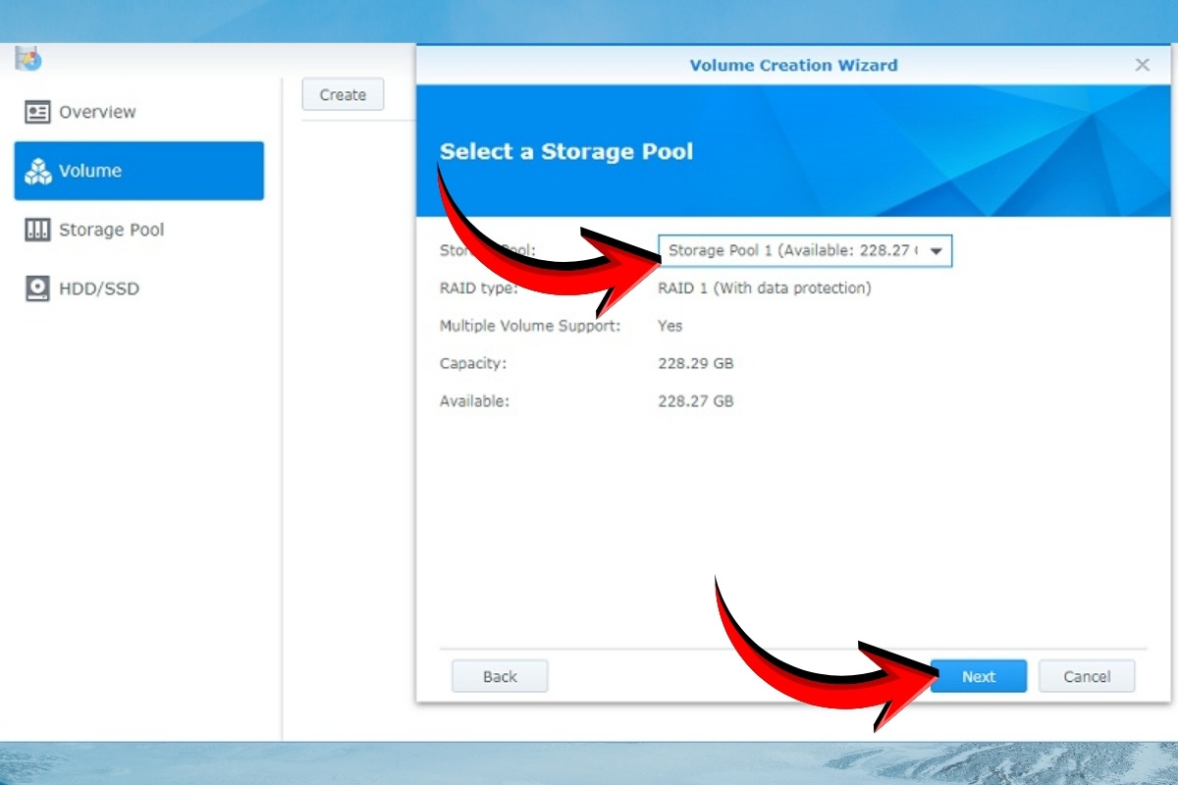Click the Volume Creation Wizard title
This screenshot has height=785, width=1178.
[793, 65]
